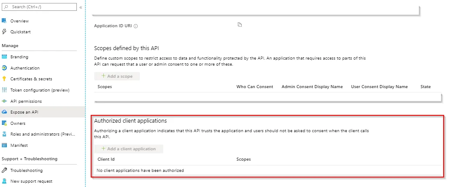The height and width of the screenshot is (187, 451).
Task: Click the Who Can Consent column header
Action: click(254, 87)
